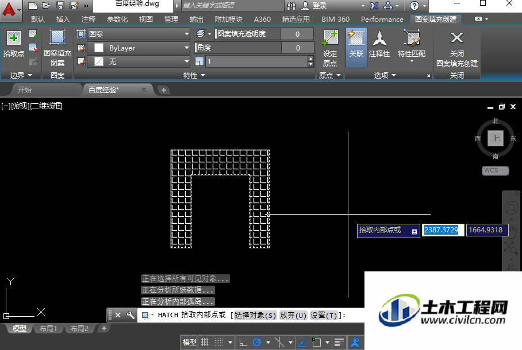The image size is (522, 350).
Task: Expand the 特性 (Properties) panel
Action: tap(194, 76)
